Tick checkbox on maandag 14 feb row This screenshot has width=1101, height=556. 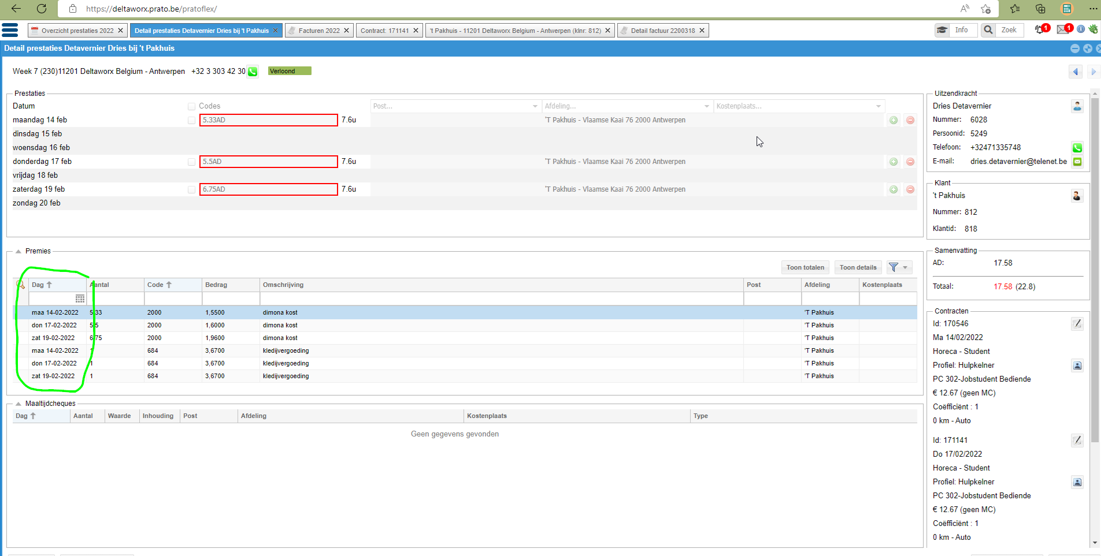(x=191, y=120)
